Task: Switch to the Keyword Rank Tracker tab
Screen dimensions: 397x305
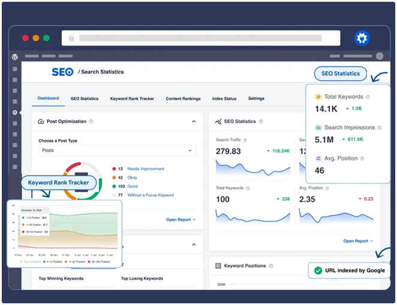Action: [x=132, y=98]
